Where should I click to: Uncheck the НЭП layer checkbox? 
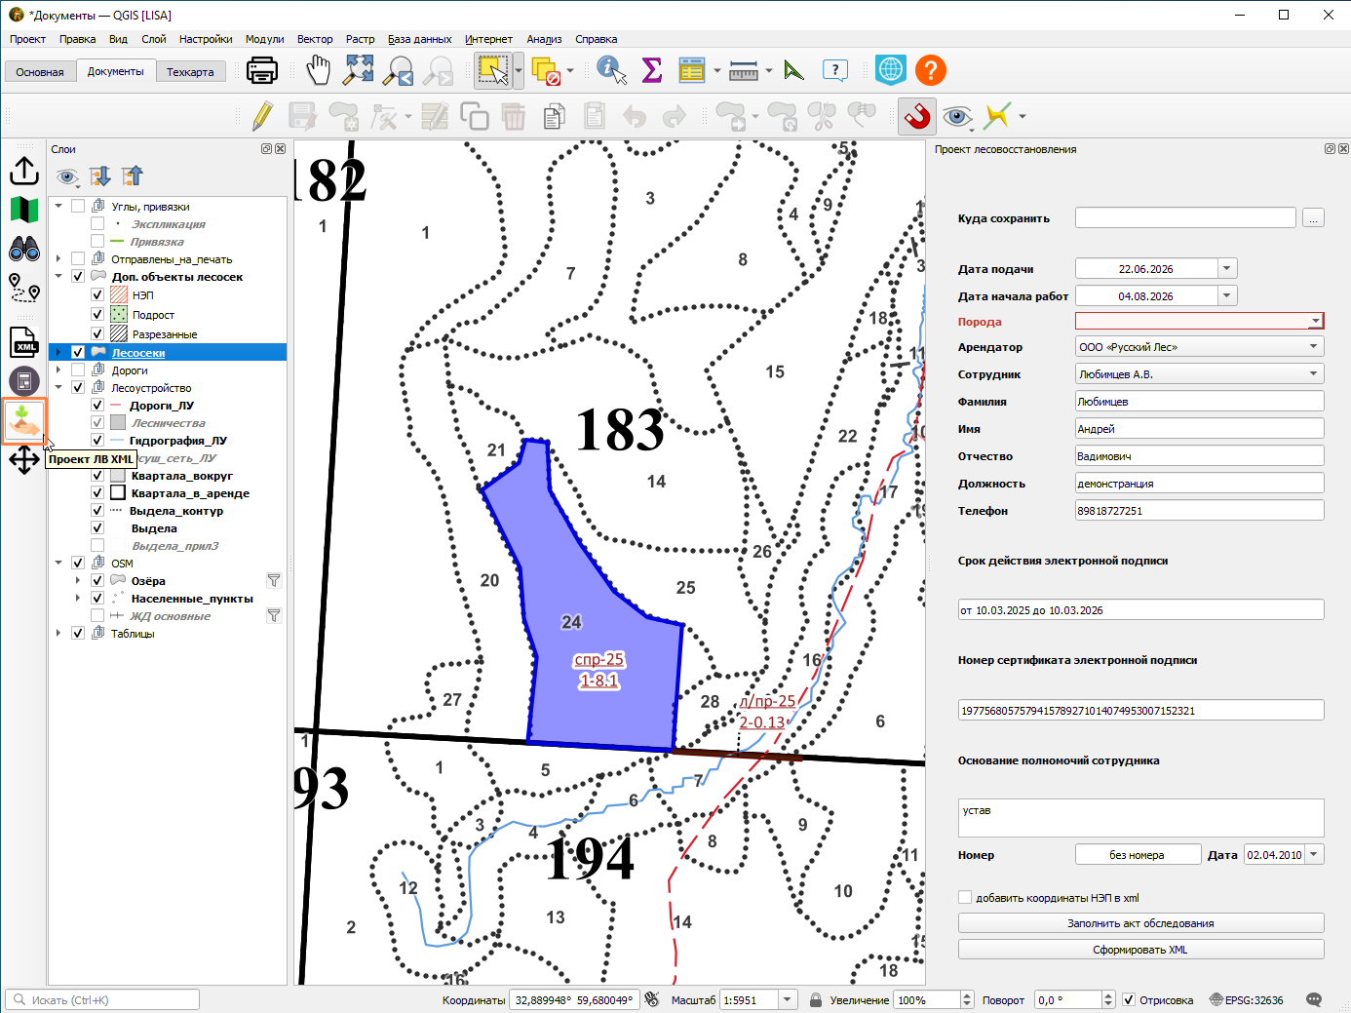97,294
